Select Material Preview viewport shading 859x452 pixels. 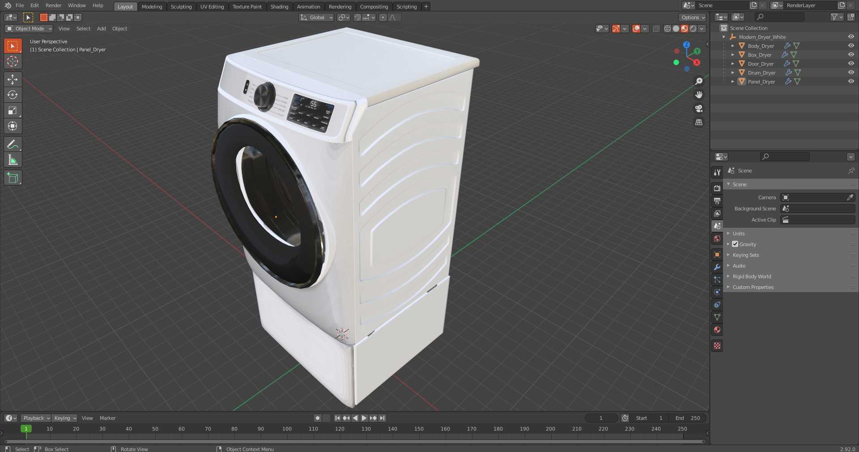pos(685,29)
